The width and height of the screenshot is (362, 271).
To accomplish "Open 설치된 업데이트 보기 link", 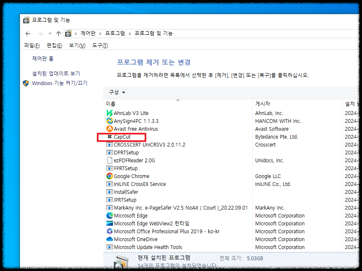I will [56, 73].
